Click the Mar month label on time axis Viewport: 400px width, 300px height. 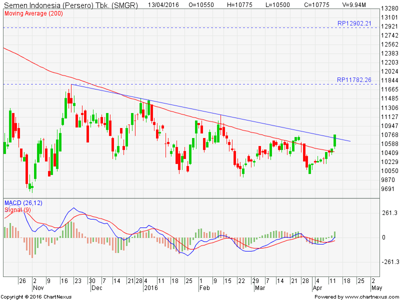(260, 288)
